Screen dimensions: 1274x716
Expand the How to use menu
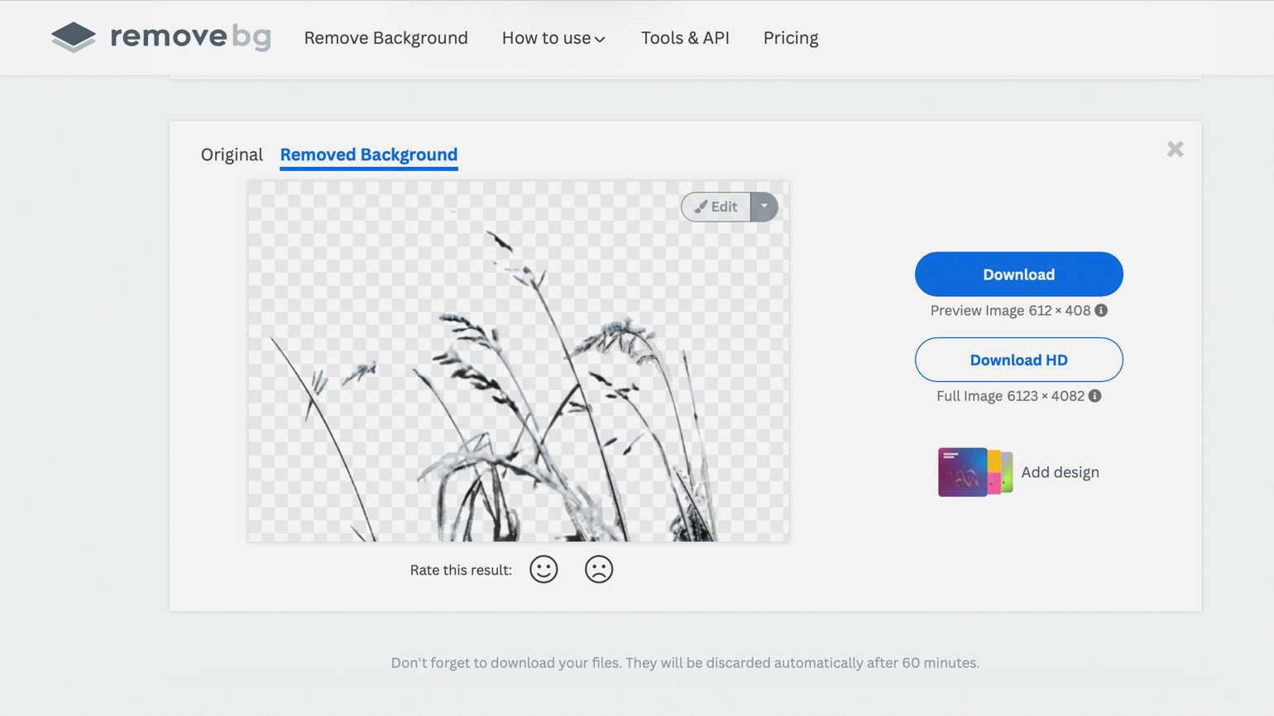(x=553, y=38)
